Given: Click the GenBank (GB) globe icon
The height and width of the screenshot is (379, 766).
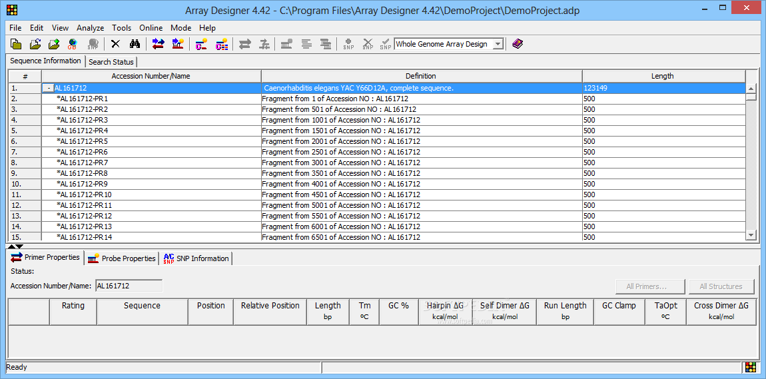Looking at the screenshot, I should pyautogui.click(x=73, y=44).
